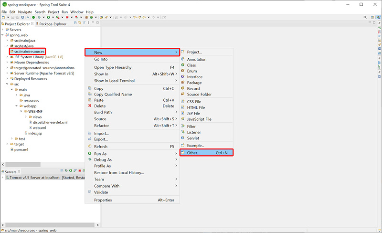Collapse the WEB-INF folder

(x=21, y=111)
